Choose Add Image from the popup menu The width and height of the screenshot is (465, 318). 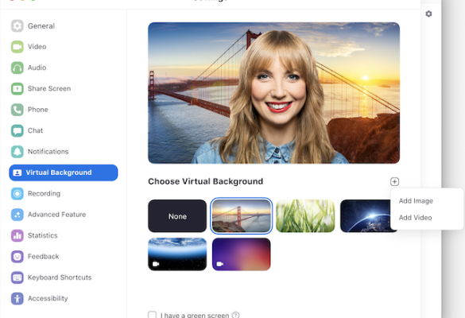[416, 201]
